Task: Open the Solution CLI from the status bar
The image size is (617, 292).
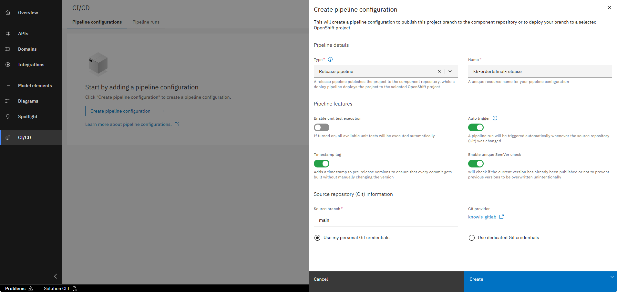Action: pos(57,288)
